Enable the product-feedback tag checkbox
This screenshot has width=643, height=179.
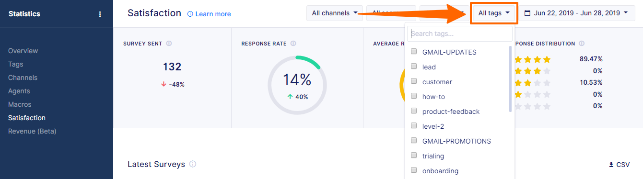(x=414, y=111)
